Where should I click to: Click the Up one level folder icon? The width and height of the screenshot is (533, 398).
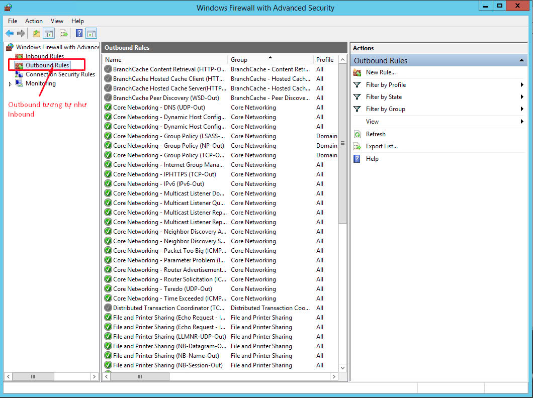coord(36,33)
